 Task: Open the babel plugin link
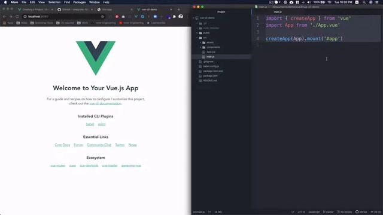(x=90, y=124)
